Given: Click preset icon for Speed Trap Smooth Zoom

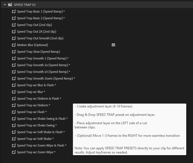Looking at the screenshot, I should tap(14, 78).
